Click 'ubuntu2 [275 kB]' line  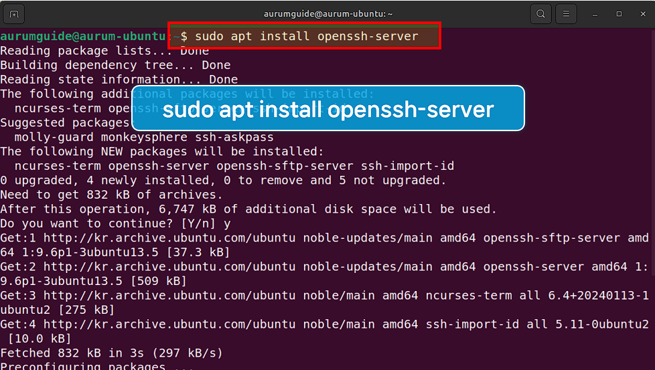(x=57, y=310)
